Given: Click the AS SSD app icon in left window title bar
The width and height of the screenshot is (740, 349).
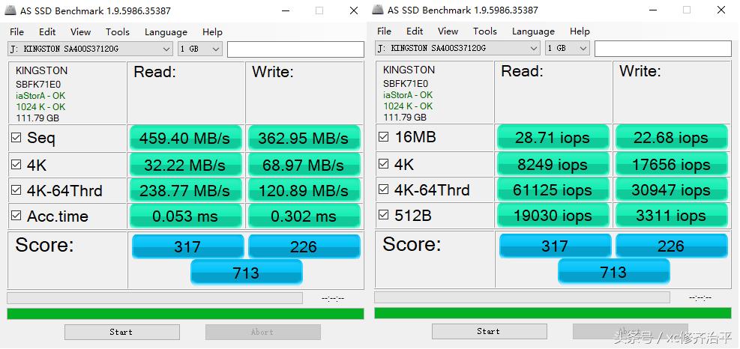Looking at the screenshot, I should click(9, 10).
